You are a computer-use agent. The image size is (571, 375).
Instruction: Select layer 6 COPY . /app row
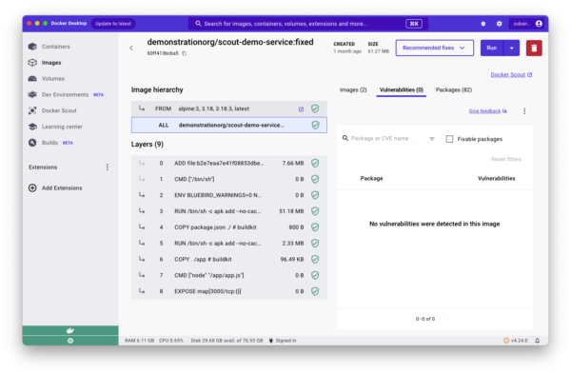tap(229, 259)
